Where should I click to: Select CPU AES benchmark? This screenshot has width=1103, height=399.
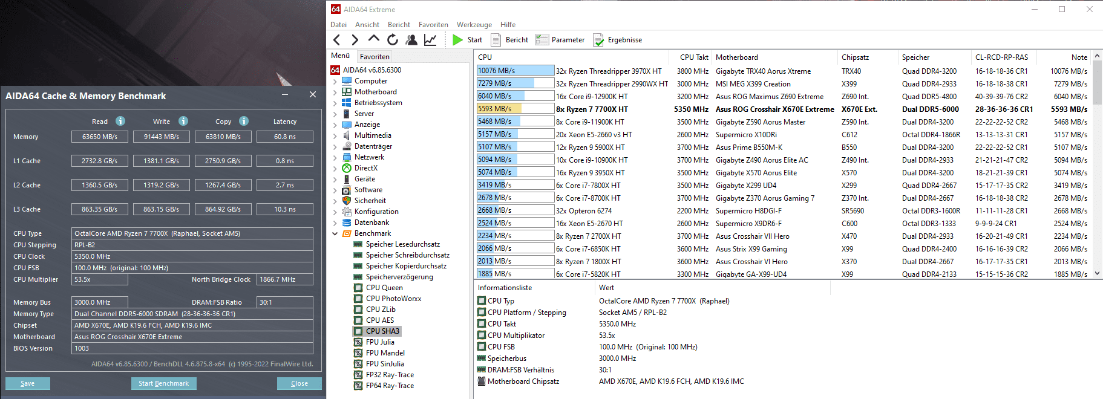click(380, 320)
